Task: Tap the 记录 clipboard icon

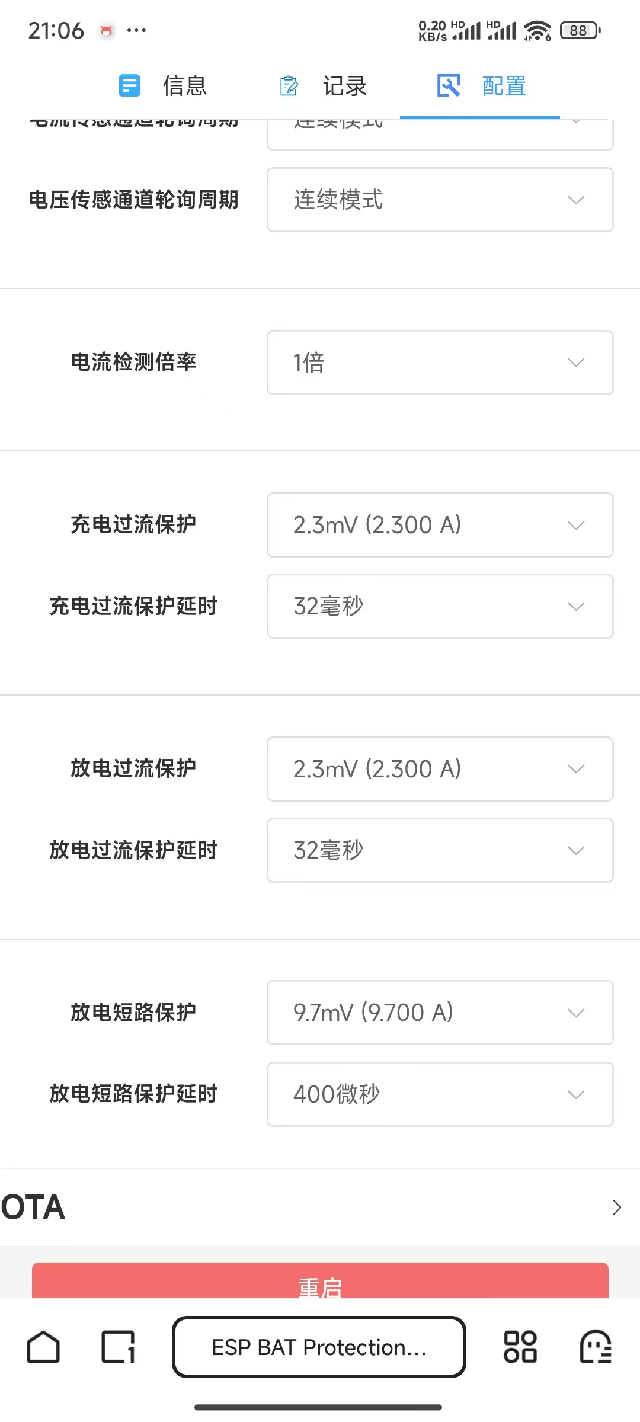Action: tap(289, 86)
